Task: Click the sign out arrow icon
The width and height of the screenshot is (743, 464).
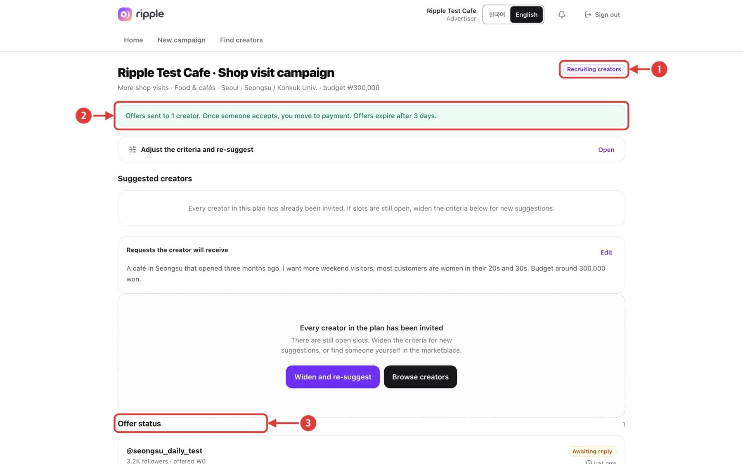Action: [588, 14]
